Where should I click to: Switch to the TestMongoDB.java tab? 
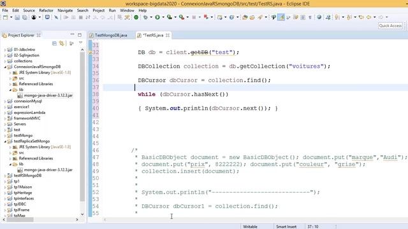coord(111,36)
